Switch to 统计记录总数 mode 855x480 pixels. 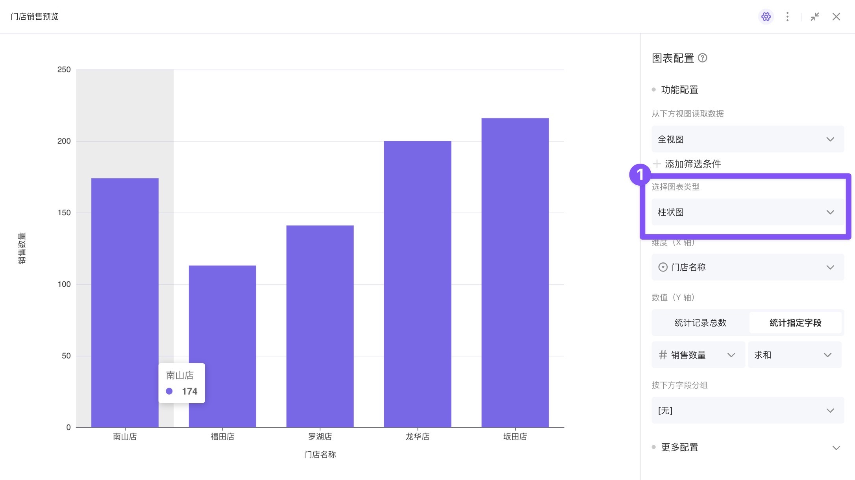click(700, 323)
